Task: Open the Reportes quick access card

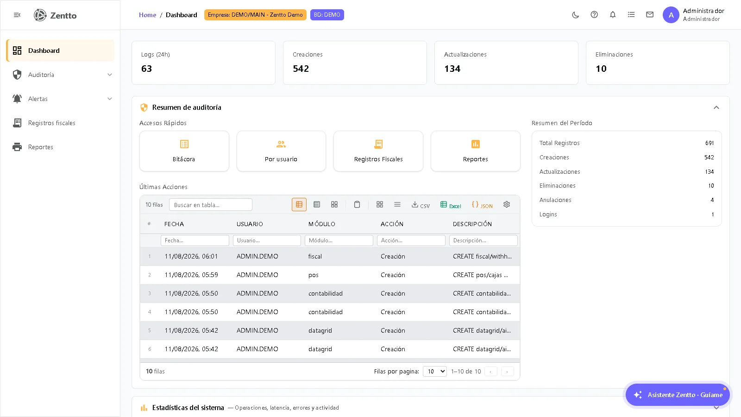Action: pyautogui.click(x=476, y=151)
